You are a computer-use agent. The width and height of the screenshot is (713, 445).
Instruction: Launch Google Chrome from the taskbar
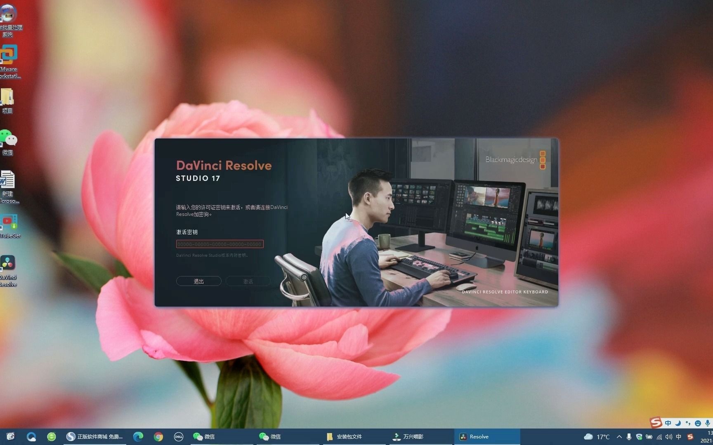[x=158, y=437]
